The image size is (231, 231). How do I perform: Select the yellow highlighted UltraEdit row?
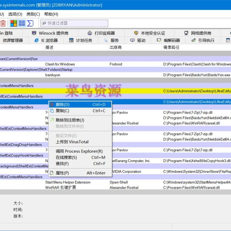[x=115, y=91]
